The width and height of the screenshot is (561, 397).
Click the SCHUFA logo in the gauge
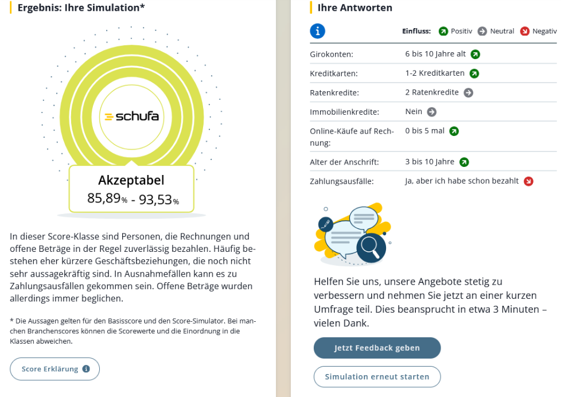(x=131, y=116)
